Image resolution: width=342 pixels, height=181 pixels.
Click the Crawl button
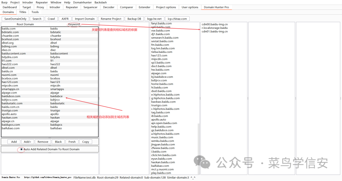pos(51,19)
